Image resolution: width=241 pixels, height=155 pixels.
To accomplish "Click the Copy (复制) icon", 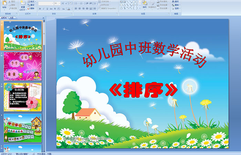I will coord(10,5).
